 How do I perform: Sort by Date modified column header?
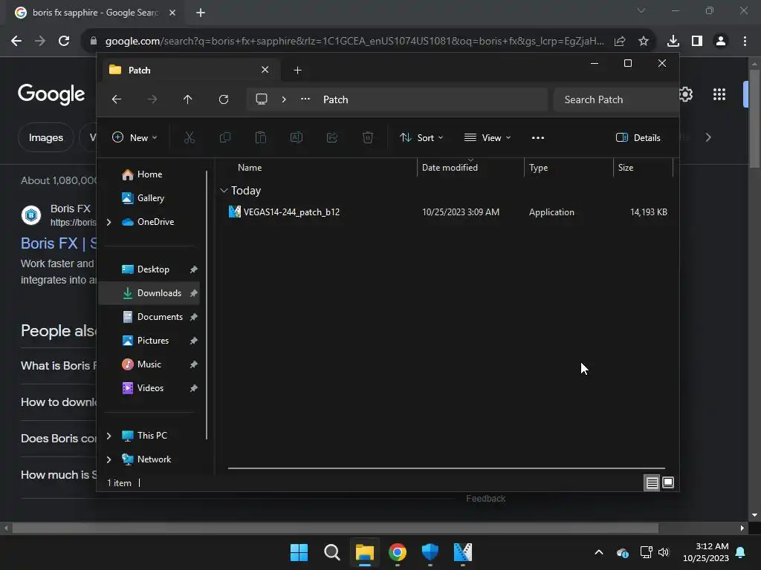[450, 168]
